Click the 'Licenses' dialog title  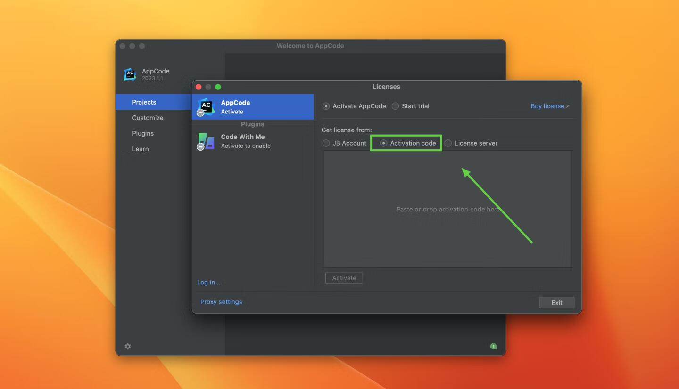click(x=386, y=87)
